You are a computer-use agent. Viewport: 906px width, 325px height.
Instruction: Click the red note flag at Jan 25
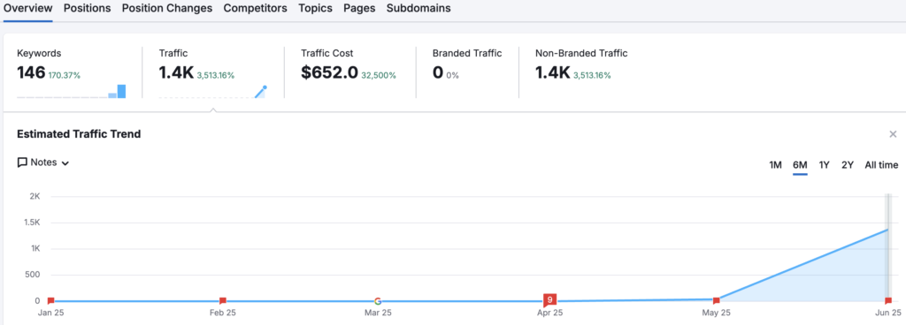pyautogui.click(x=50, y=300)
